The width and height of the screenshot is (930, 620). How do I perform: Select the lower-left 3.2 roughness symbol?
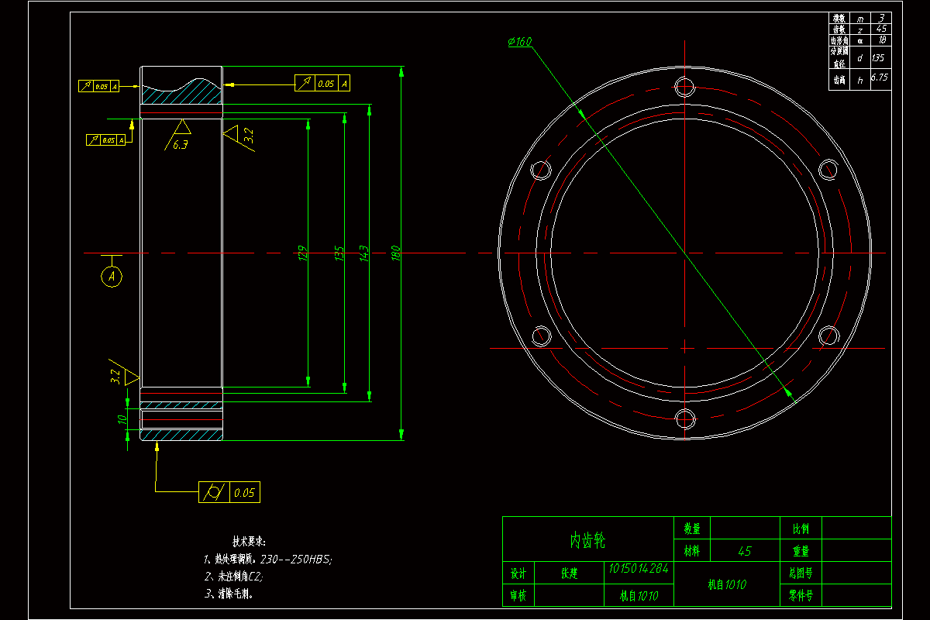(x=124, y=374)
